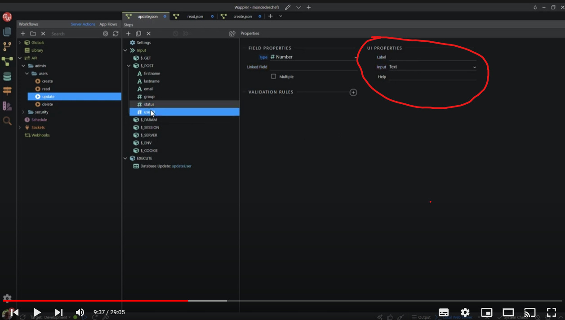Open the Find magnifier sidebar icon
Image resolution: width=565 pixels, height=320 pixels.
coord(7,120)
